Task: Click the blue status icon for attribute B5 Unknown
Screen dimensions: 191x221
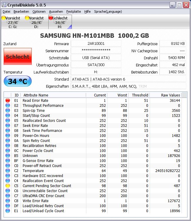Action: [x=8, y=155]
